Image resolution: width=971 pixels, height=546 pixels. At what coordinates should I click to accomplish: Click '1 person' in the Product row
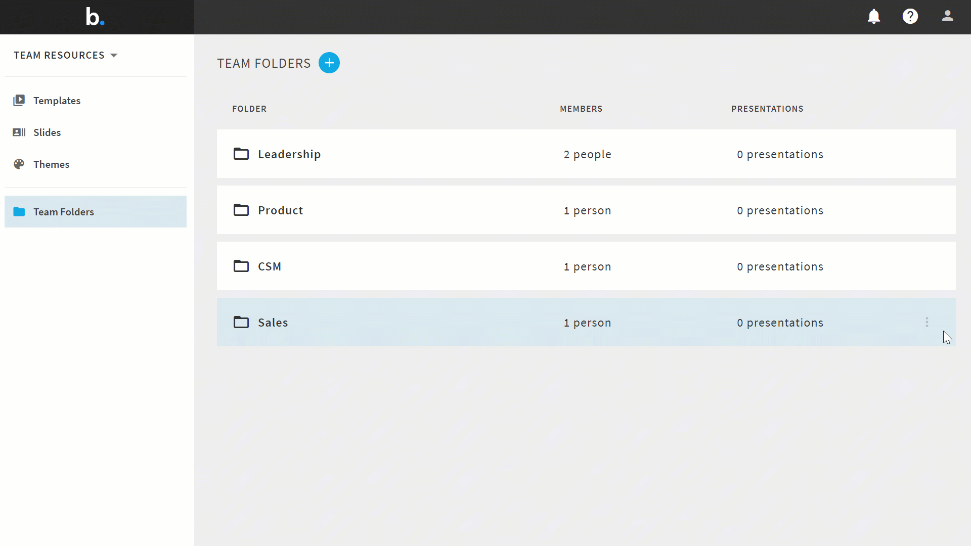click(588, 210)
